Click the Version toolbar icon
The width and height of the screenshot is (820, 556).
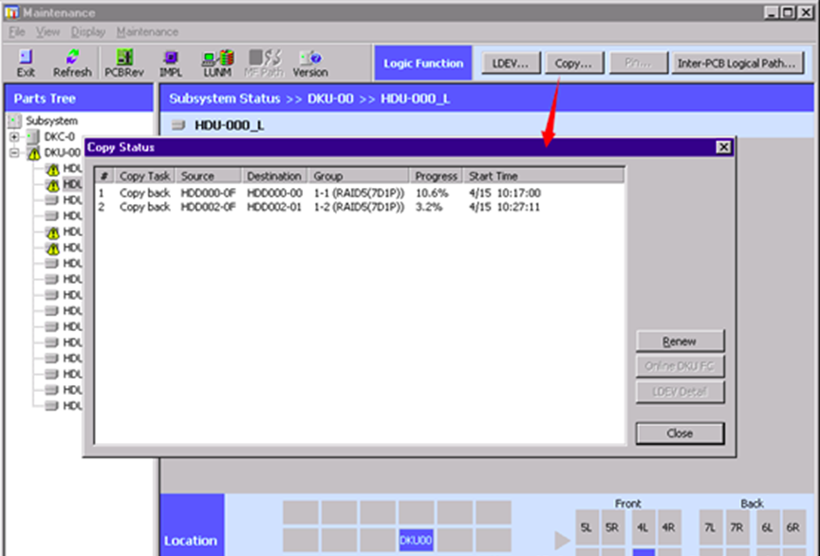tap(309, 58)
